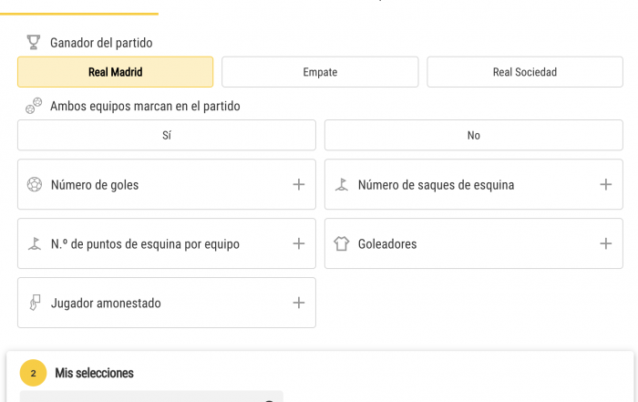Click corner flag icon in Número de saques de esquina
The width and height of the screenshot is (638, 402).
coord(342,184)
